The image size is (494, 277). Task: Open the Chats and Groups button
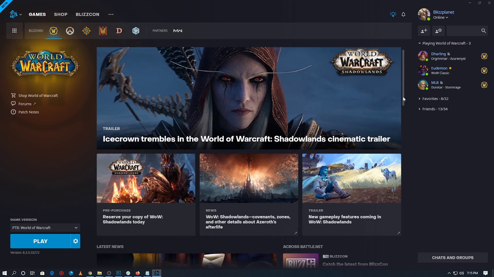tap(453, 258)
